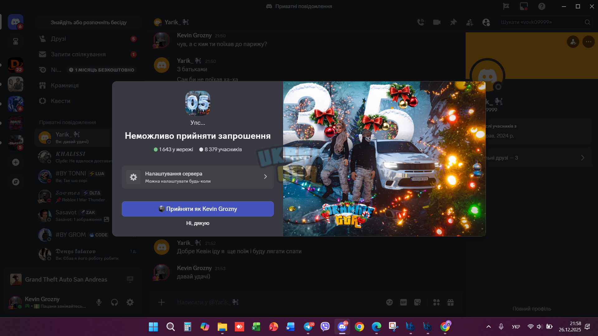Open the GIF picker
598x336 pixels.
click(403, 302)
